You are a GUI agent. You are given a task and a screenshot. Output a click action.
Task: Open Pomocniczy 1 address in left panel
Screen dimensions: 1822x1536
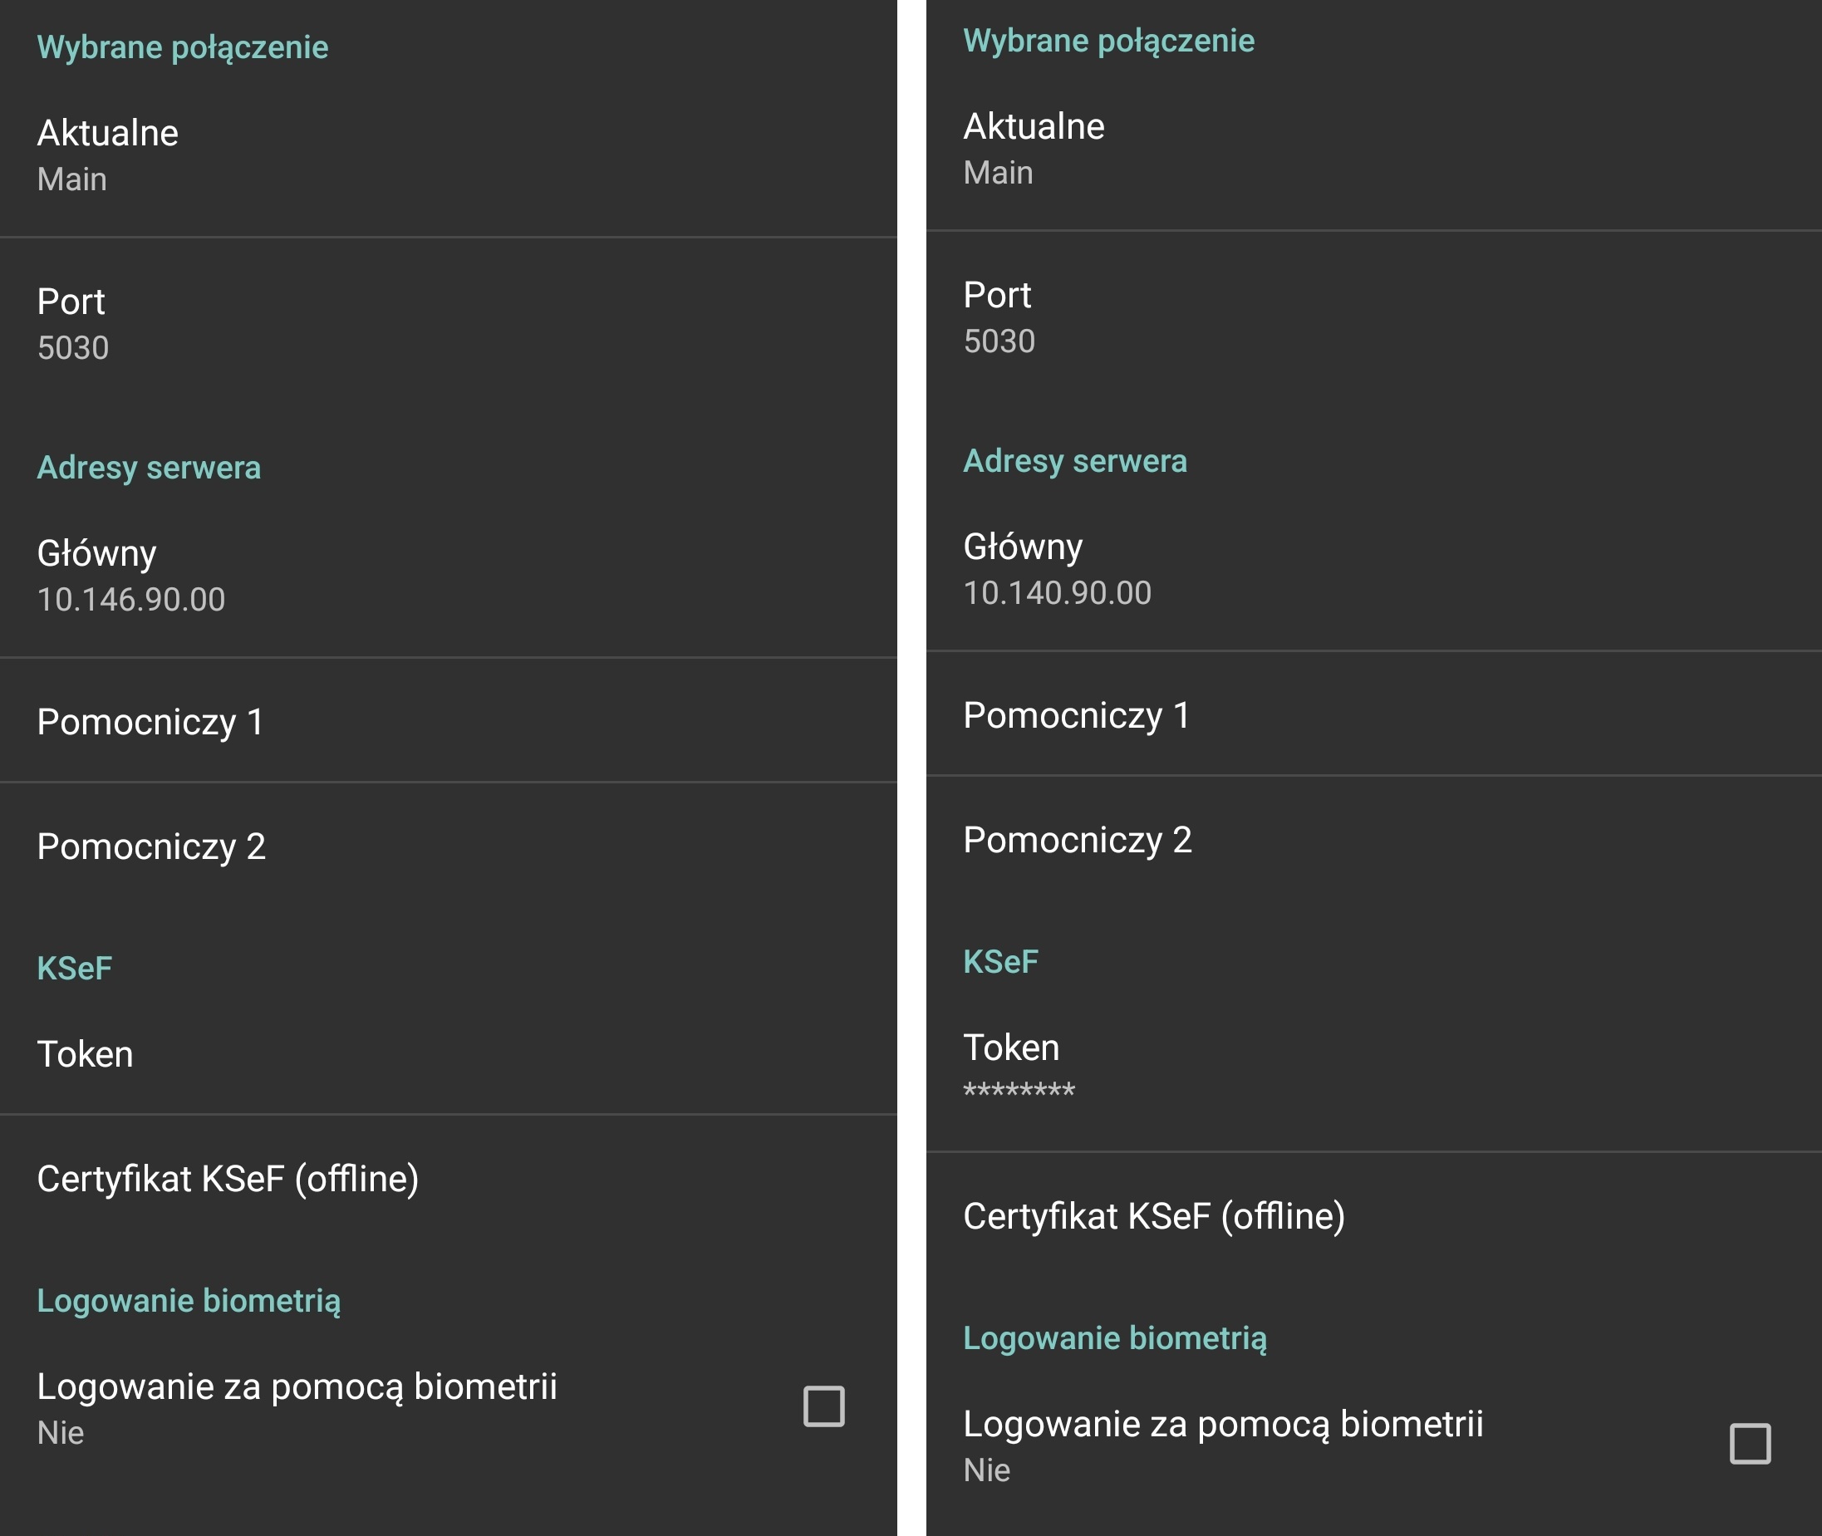[x=150, y=721]
